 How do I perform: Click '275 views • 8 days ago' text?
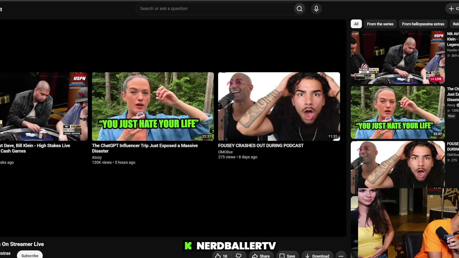point(238,157)
